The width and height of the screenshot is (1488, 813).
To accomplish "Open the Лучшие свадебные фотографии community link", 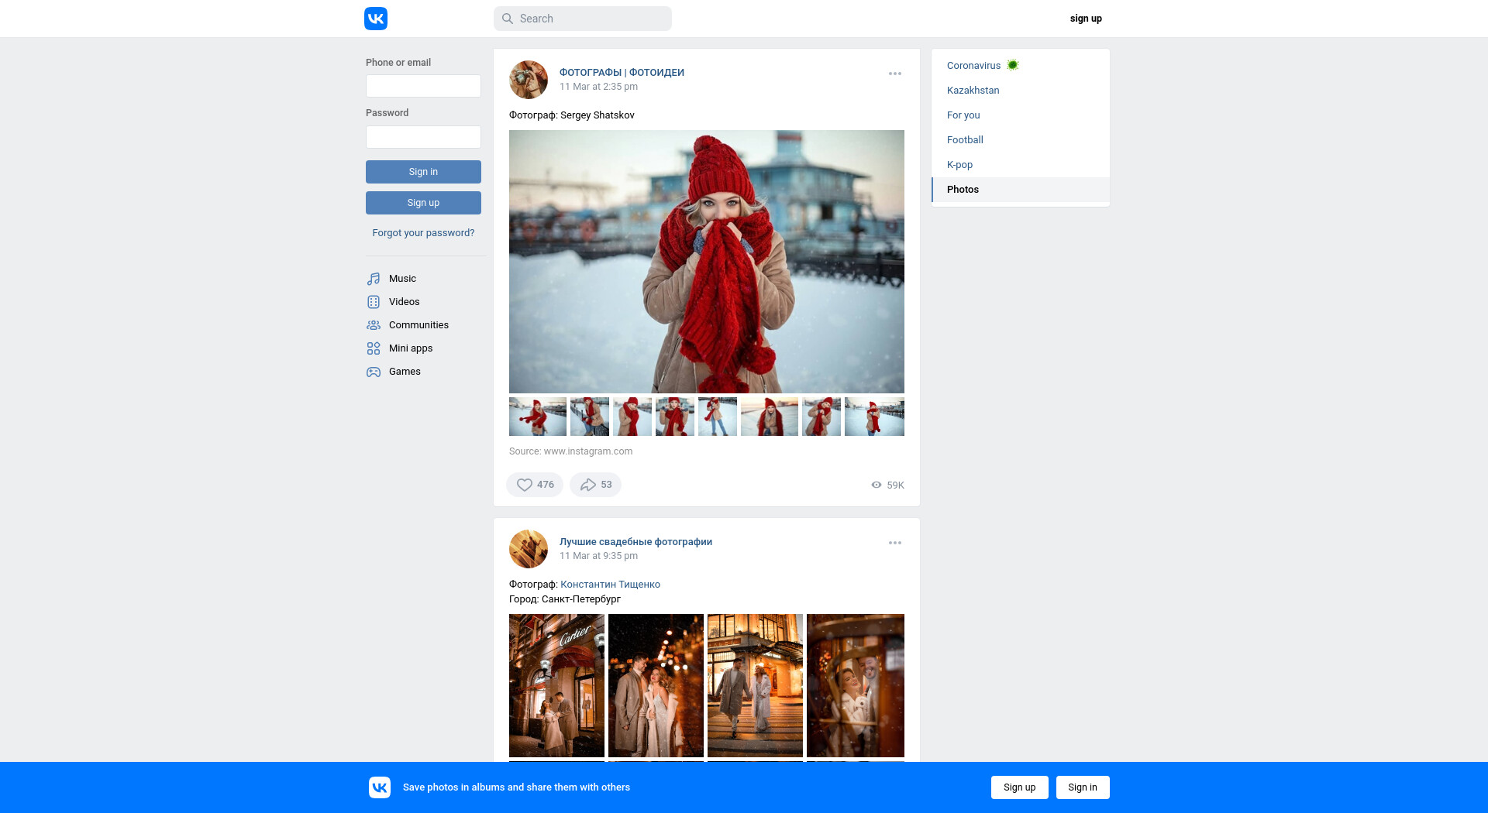I will click(x=635, y=542).
